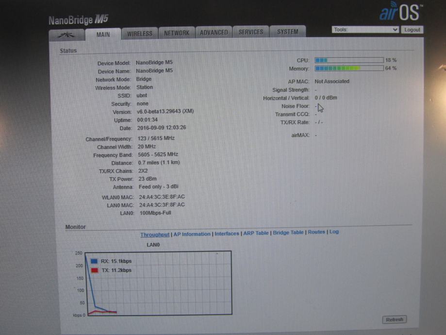The image size is (446, 335).
Task: Open the Ubiquiti logo tab
Action: (x=66, y=35)
